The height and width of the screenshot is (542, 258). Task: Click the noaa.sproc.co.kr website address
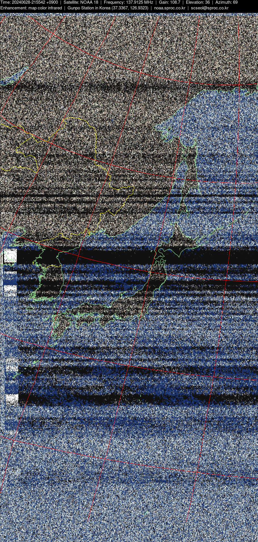169,8
